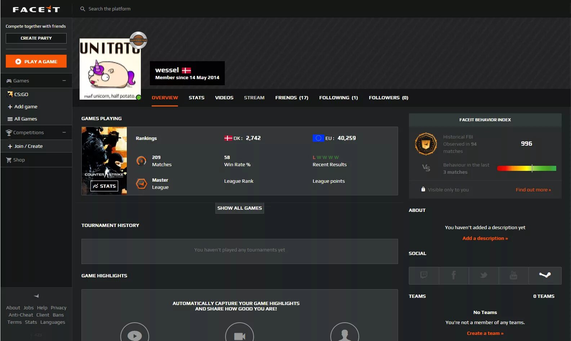The width and height of the screenshot is (571, 341).
Task: Click the green online status dot
Action: (x=139, y=97)
